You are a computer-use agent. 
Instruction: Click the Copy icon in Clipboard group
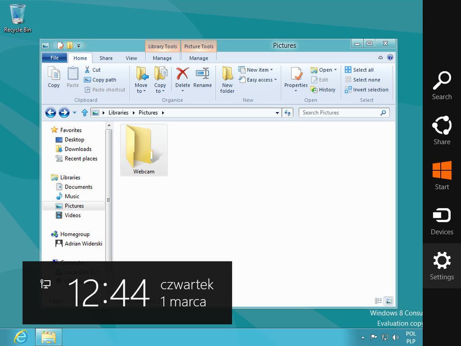[54, 77]
